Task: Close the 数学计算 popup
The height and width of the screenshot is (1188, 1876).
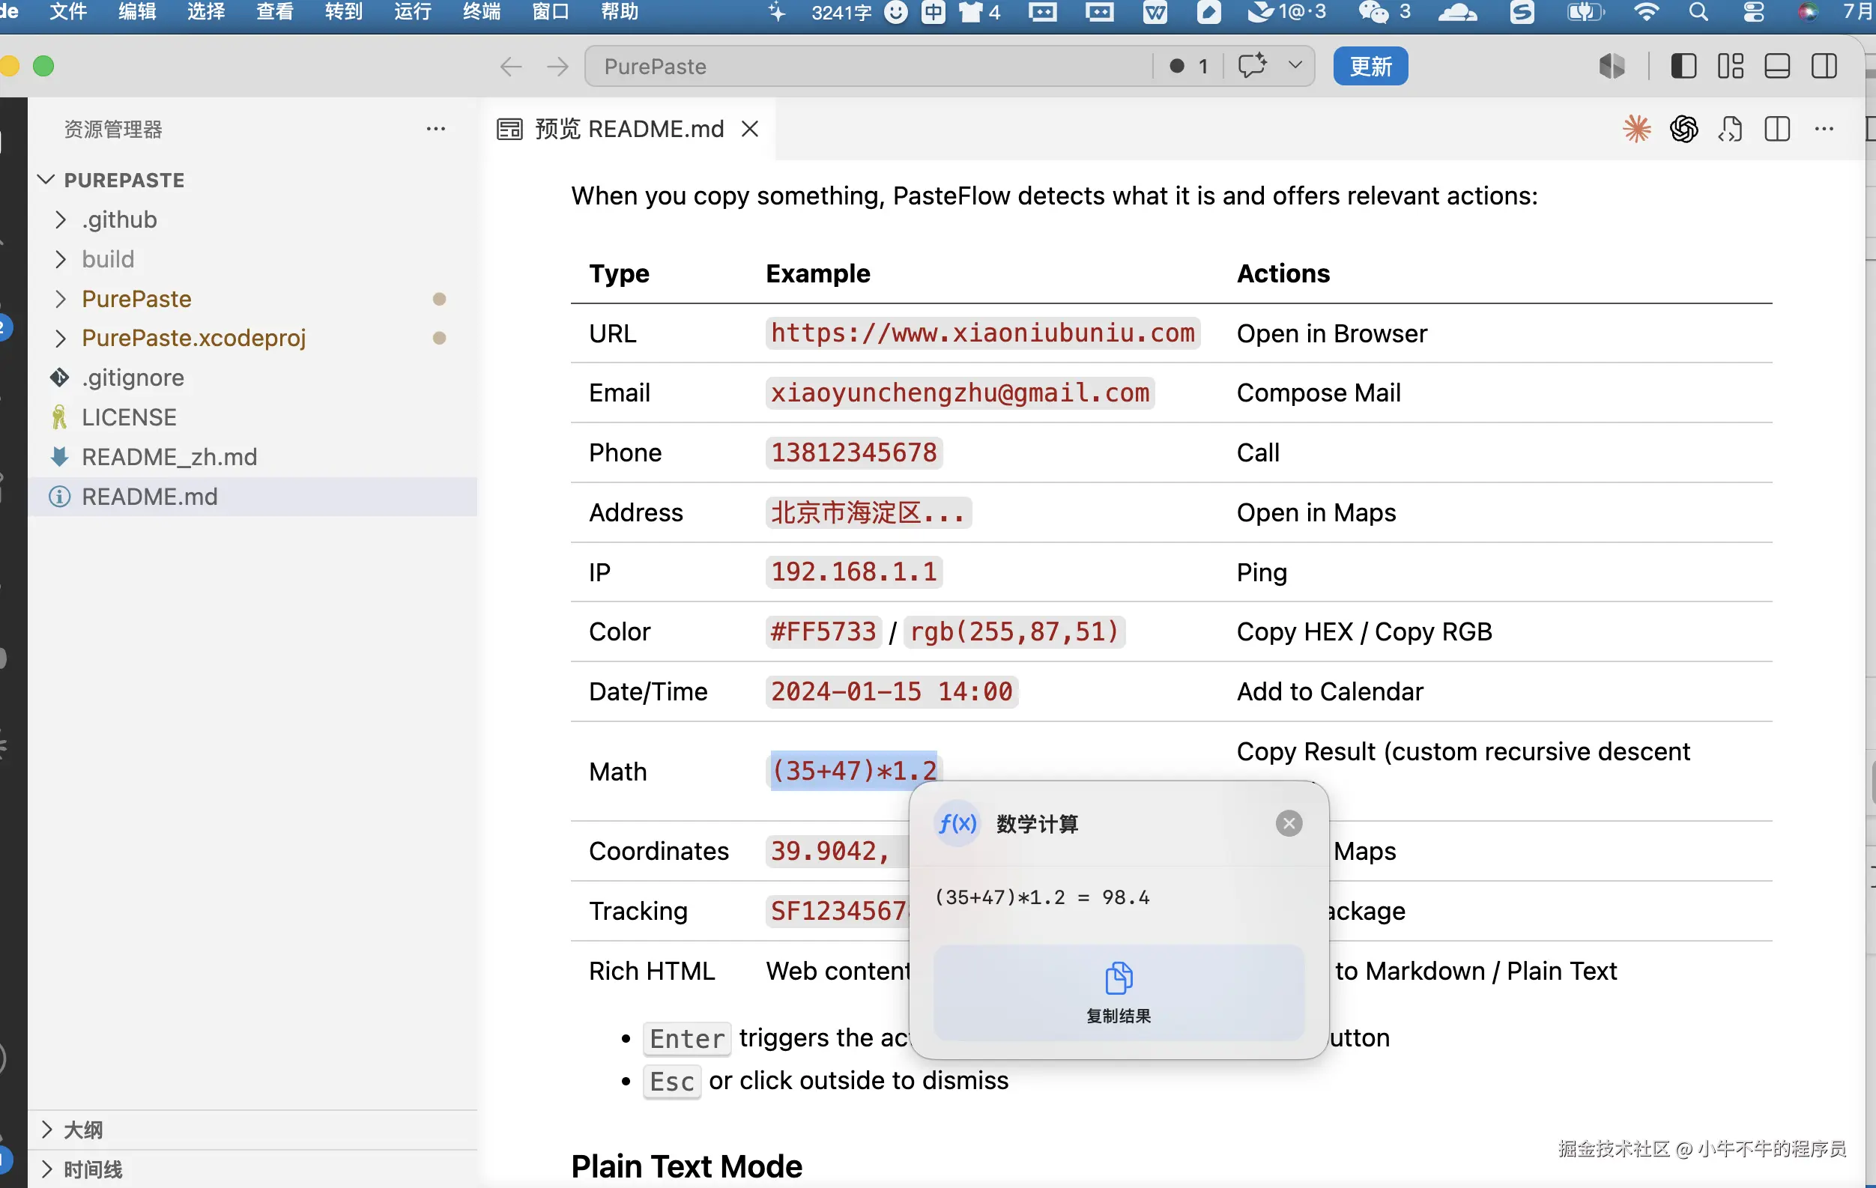Action: pos(1289,823)
